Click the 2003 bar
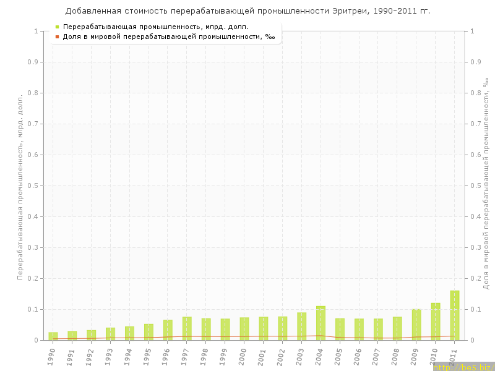Image resolution: width=495 pixels, height=371 pixels. (301, 326)
